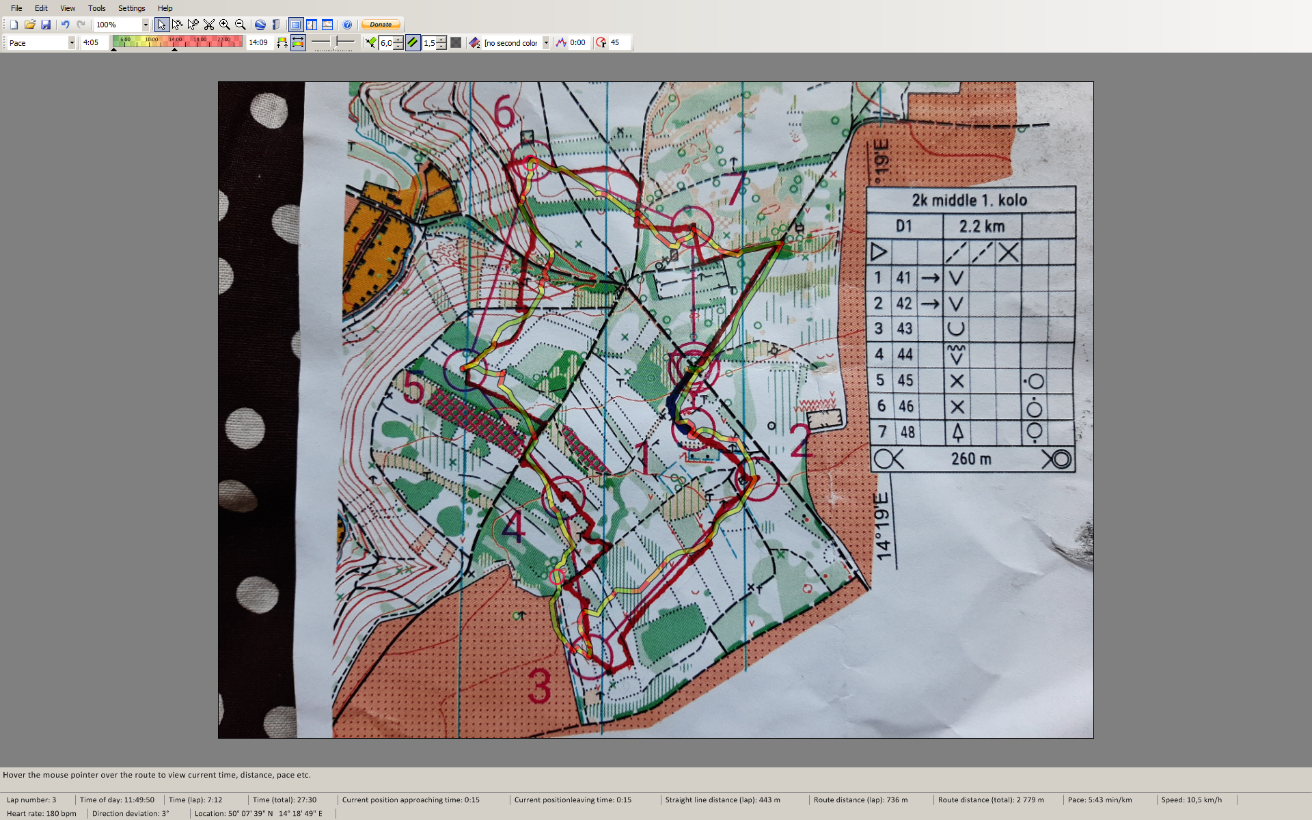Image resolution: width=1312 pixels, height=820 pixels.
Task: Undo the last action
Action: (65, 25)
